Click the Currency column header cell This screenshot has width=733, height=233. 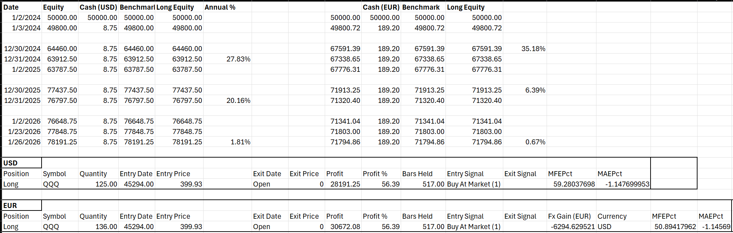tap(612, 216)
